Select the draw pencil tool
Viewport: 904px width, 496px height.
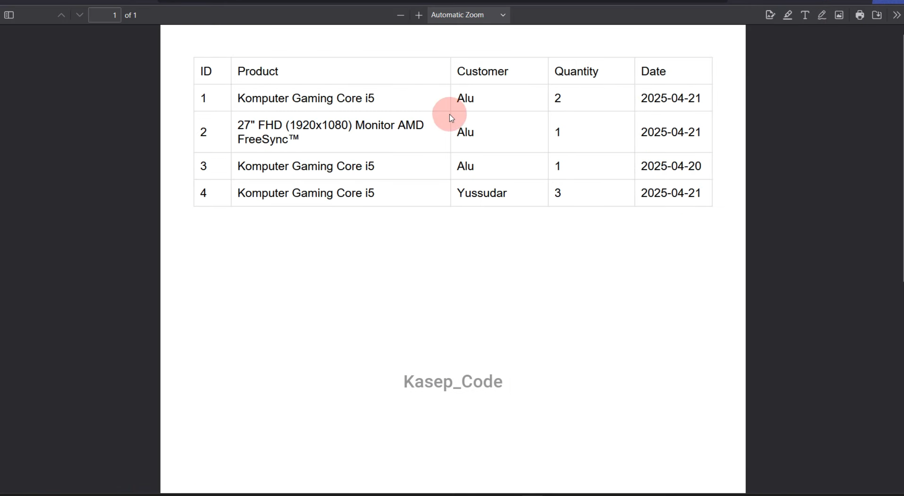822,15
